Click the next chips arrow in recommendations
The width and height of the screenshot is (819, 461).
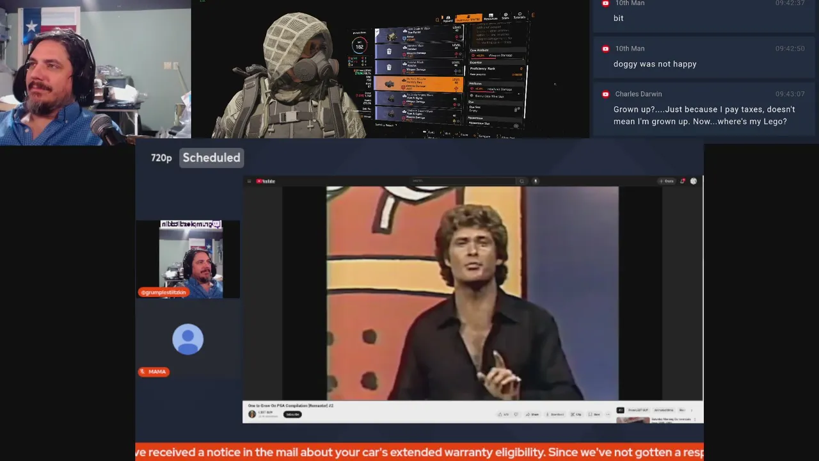pos(691,410)
